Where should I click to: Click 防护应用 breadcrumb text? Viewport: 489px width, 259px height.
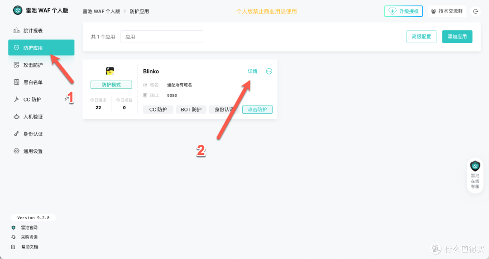click(139, 11)
